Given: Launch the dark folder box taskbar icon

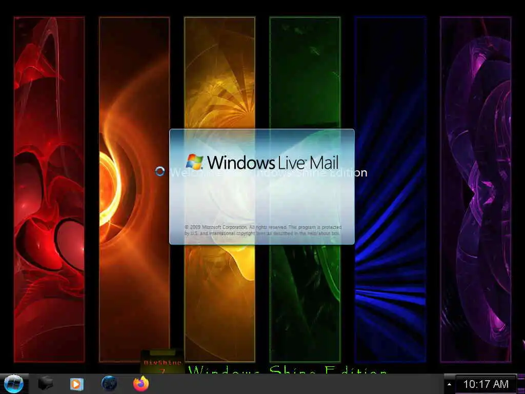Looking at the screenshot, I should (x=46, y=384).
